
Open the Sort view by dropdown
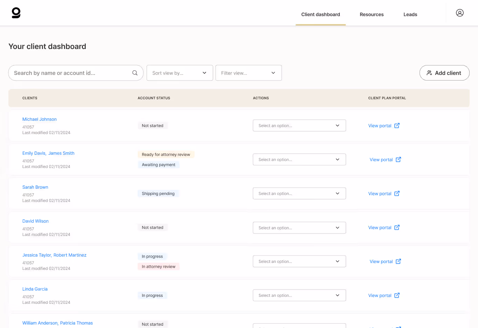click(x=180, y=73)
